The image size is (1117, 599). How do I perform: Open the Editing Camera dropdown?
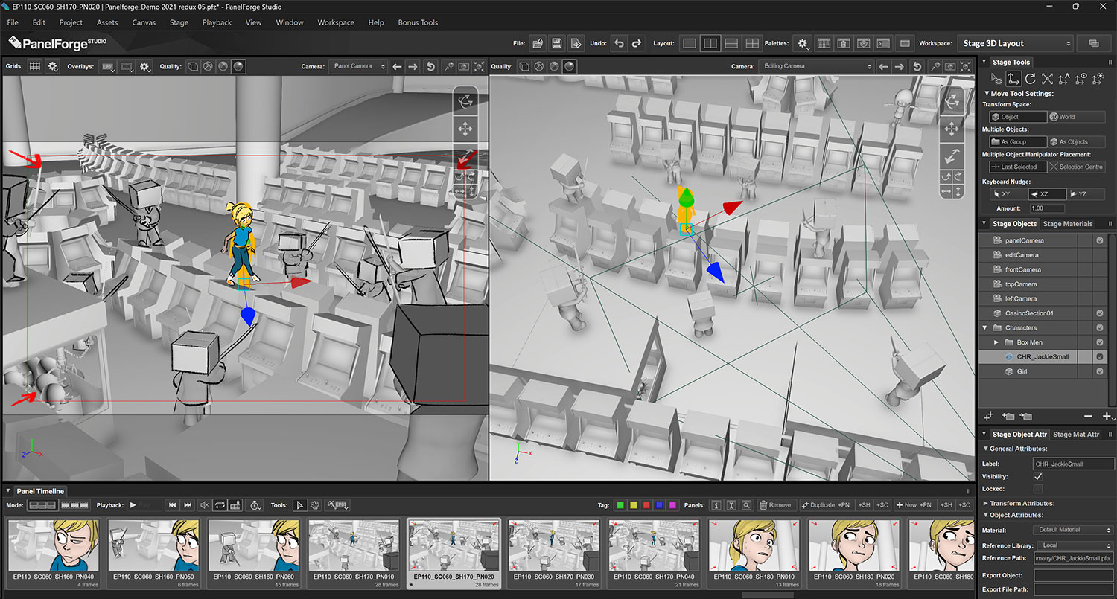click(x=817, y=66)
